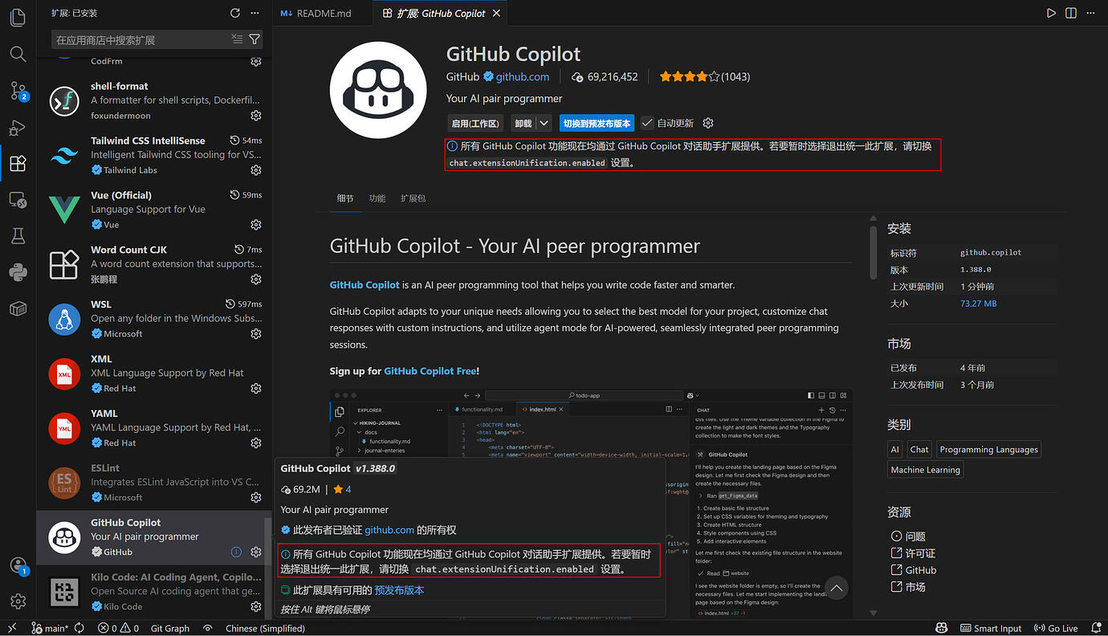Select the 细节 tab

(x=345, y=198)
